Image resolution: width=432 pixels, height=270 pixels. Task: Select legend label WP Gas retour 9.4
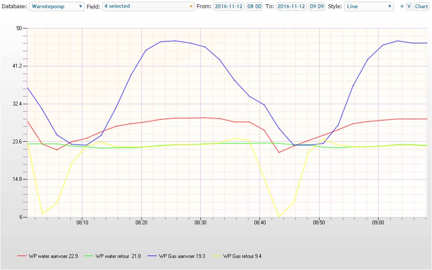[242, 256]
